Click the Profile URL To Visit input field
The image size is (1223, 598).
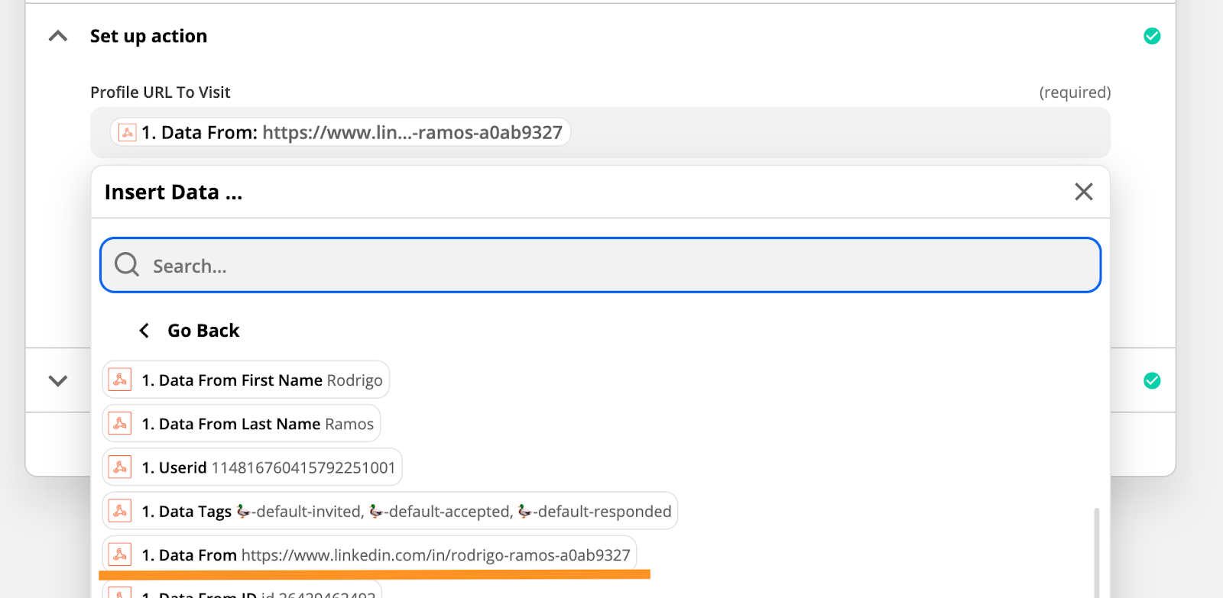pyautogui.click(x=600, y=132)
